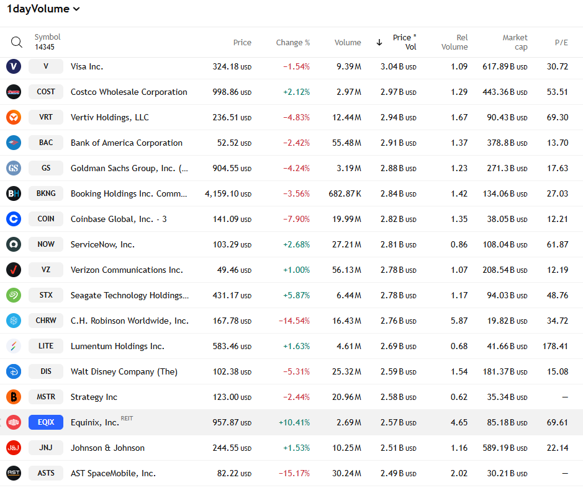Screen dimensions: 583x488
Task: Sort by the Volume column header
Action: pyautogui.click(x=348, y=42)
